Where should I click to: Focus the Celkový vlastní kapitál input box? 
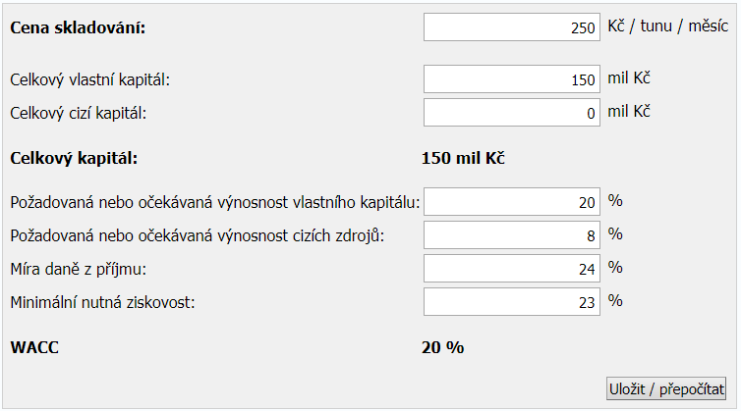(511, 79)
